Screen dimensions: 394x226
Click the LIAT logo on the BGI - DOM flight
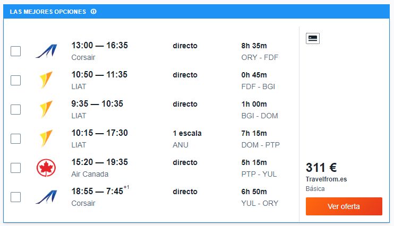(46, 109)
